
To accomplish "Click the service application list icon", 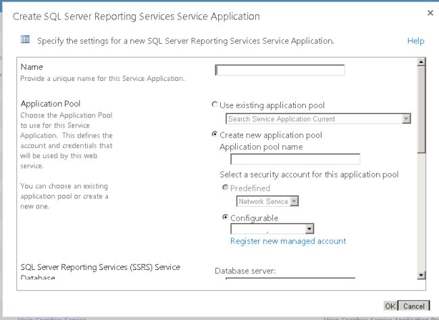I will pos(25,41).
